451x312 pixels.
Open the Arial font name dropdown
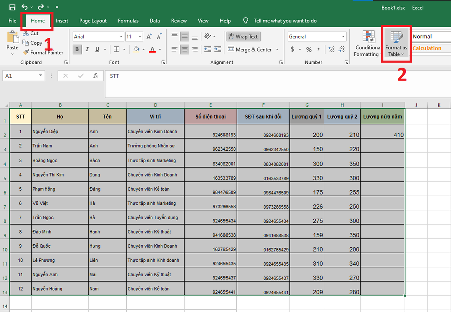[x=121, y=37]
